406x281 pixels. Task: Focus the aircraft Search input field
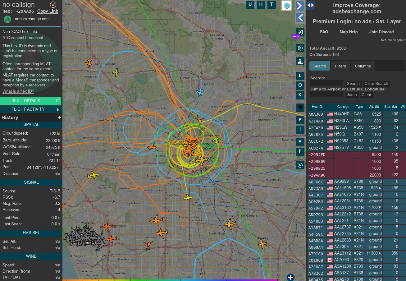click(x=327, y=83)
